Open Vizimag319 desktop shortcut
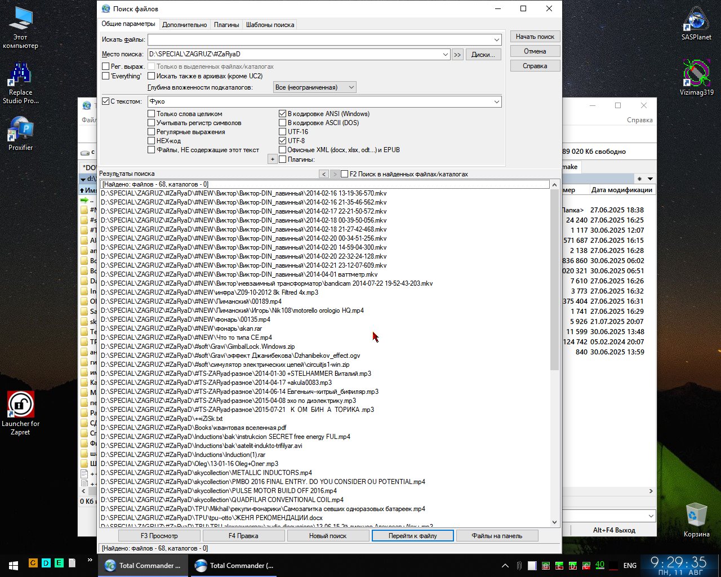 (696, 76)
